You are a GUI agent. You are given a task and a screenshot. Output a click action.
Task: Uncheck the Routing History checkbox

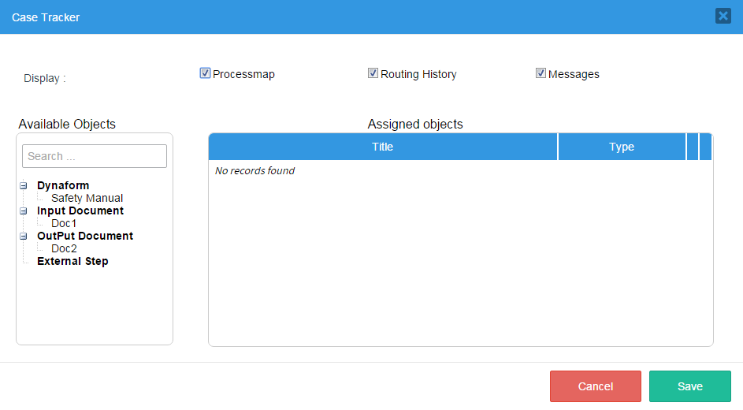pos(373,73)
